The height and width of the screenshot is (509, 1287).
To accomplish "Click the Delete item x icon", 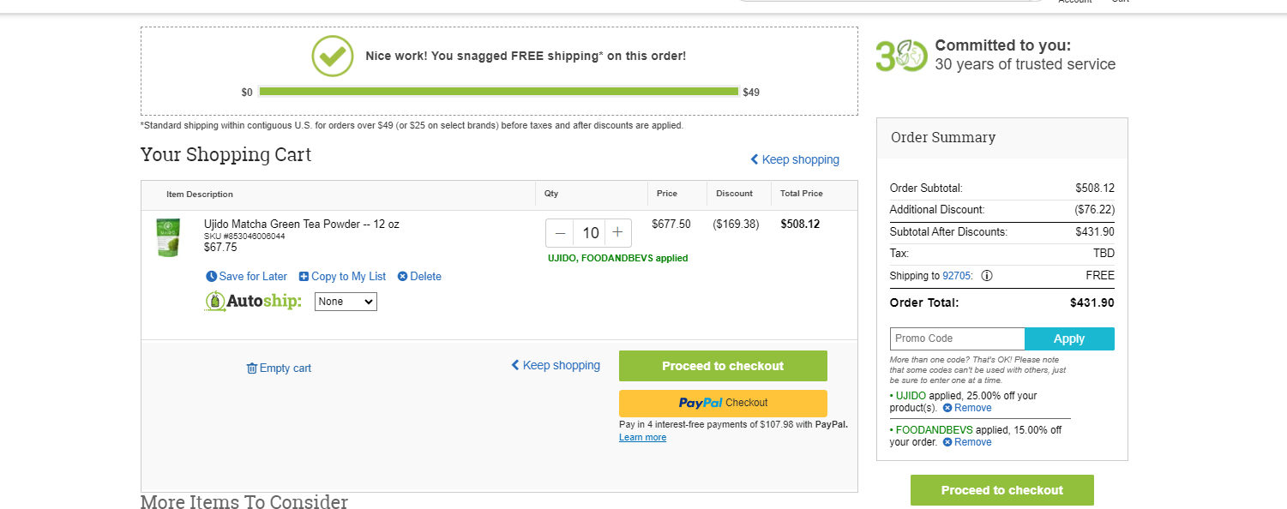I will point(402,277).
